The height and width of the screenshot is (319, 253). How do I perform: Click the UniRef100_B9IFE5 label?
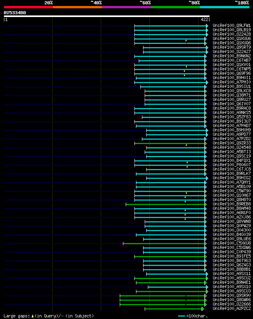[232, 256]
